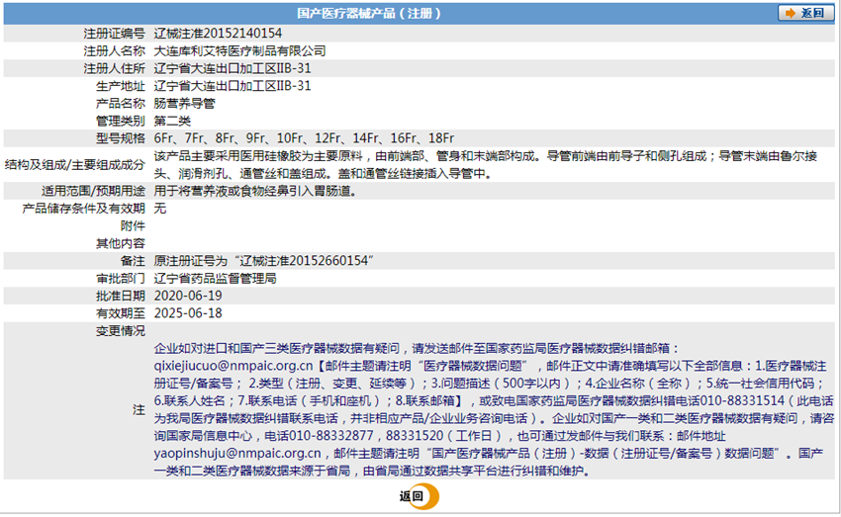Click the 批准日期 label
841x517 pixels.
coord(121,296)
